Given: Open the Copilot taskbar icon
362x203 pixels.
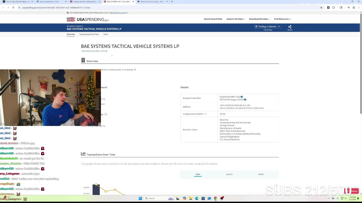Looking at the screenshot, I should (x=184, y=198).
